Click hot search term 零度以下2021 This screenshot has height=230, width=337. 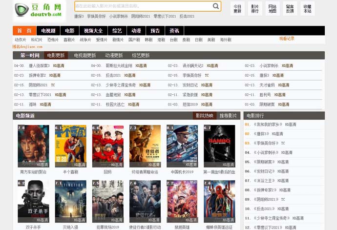tap(165, 16)
